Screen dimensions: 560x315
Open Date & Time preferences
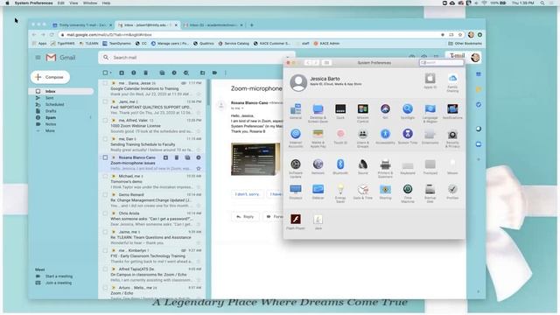(x=363, y=189)
